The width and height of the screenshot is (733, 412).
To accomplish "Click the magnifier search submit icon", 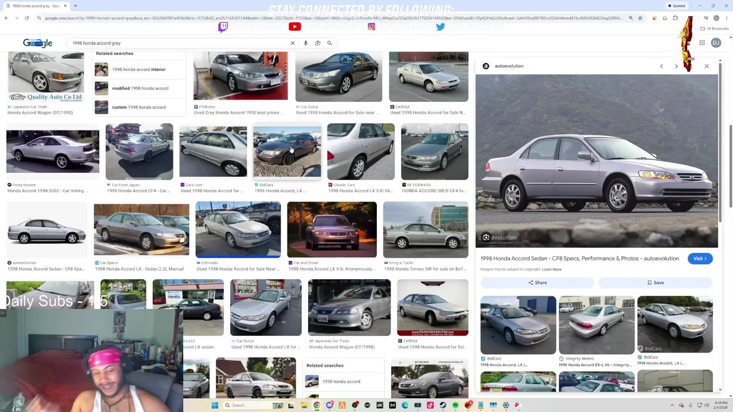I will click(329, 43).
